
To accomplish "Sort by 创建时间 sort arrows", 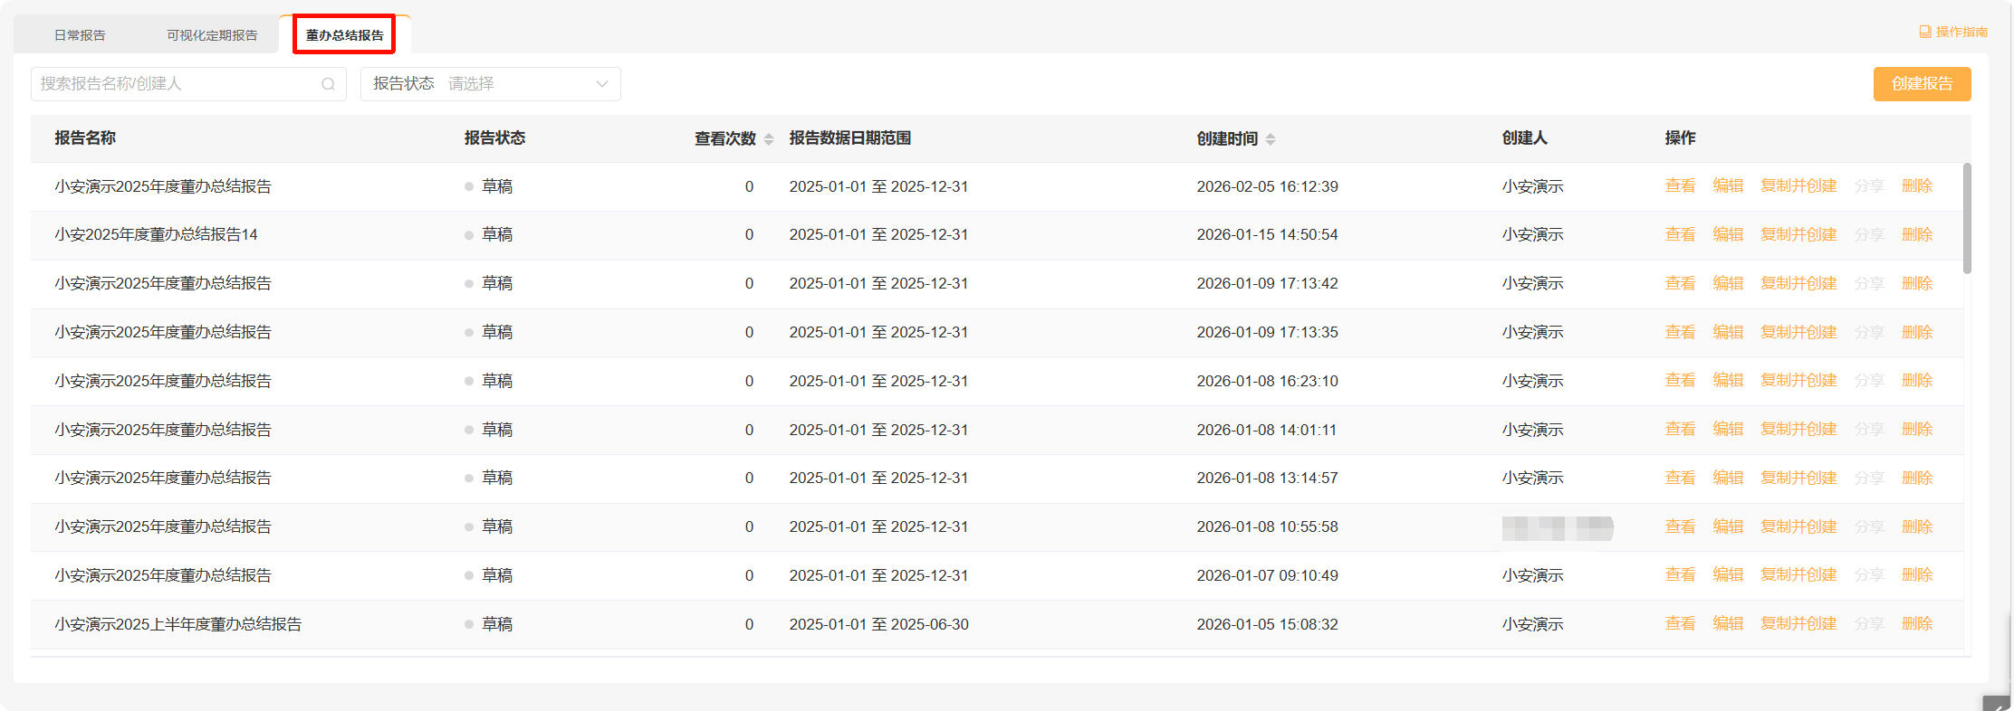I will (x=1271, y=139).
